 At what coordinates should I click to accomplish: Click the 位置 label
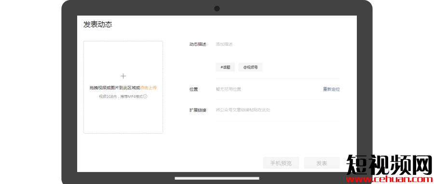pyautogui.click(x=193, y=89)
